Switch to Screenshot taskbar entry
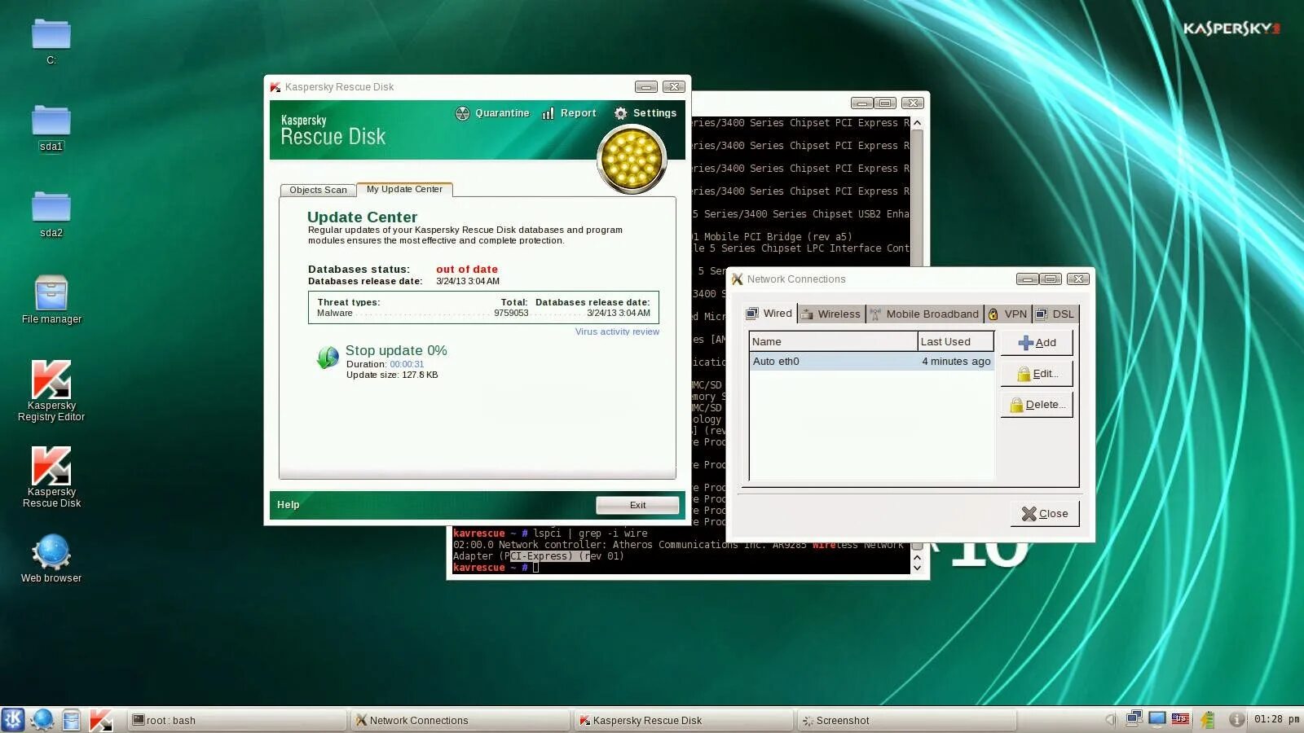The height and width of the screenshot is (733, 1304). pyautogui.click(x=907, y=720)
